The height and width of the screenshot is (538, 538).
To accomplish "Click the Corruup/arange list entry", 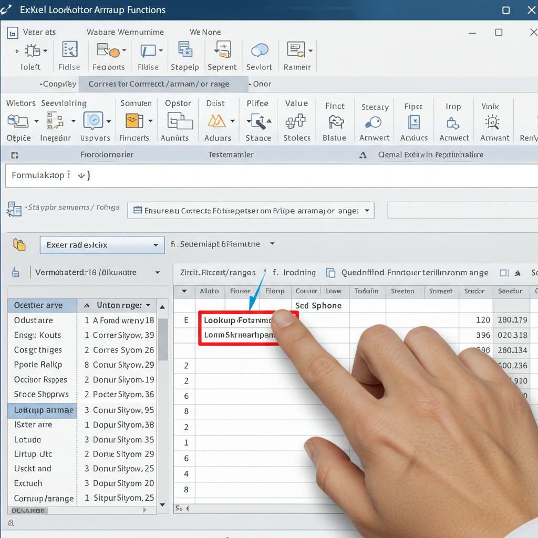I will pos(44,498).
